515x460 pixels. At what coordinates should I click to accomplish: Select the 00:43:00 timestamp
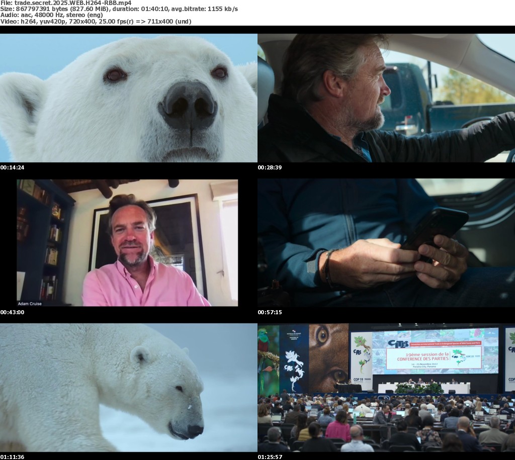point(12,312)
